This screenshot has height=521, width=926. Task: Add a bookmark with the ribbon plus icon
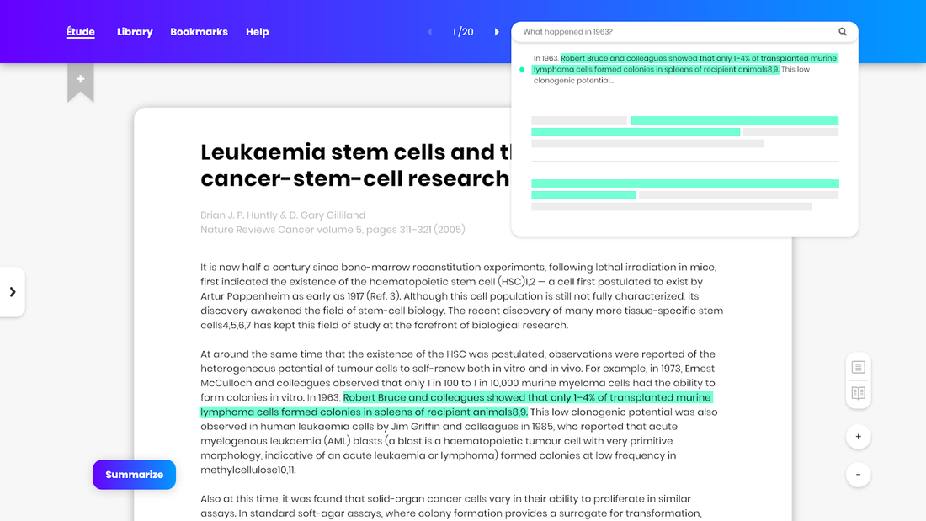[x=80, y=82]
